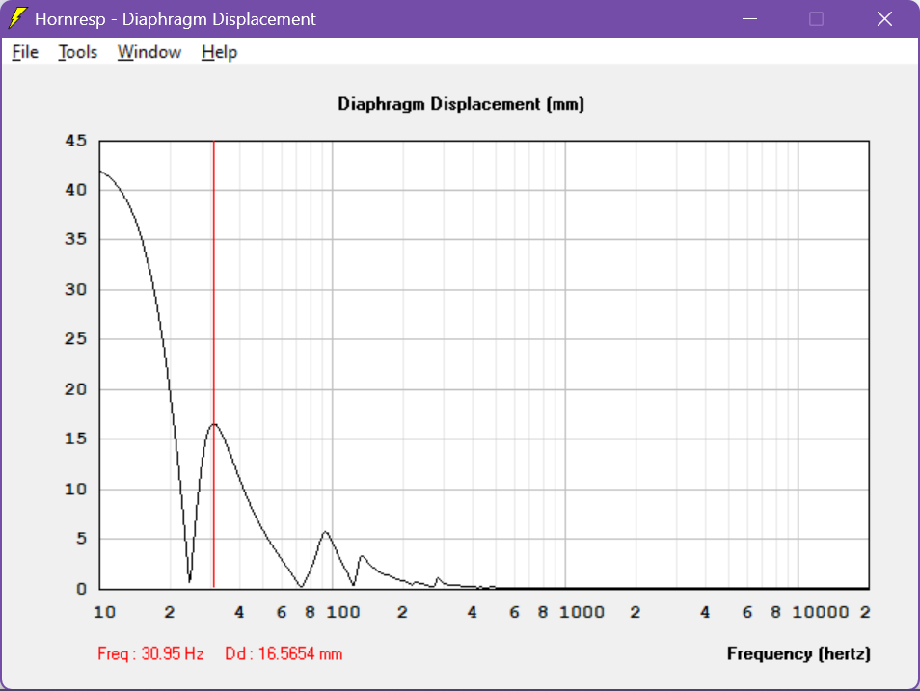This screenshot has width=920, height=691.
Task: Click the 100 label on frequency axis
Action: pyautogui.click(x=343, y=612)
